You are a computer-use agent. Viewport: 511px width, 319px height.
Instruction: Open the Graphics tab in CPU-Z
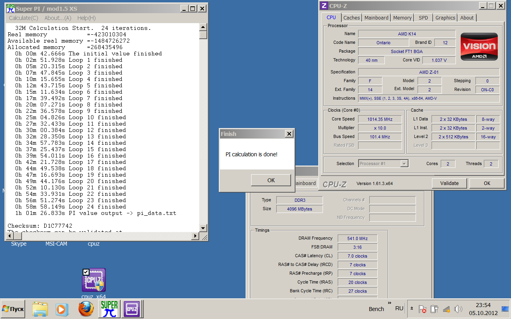point(445,18)
